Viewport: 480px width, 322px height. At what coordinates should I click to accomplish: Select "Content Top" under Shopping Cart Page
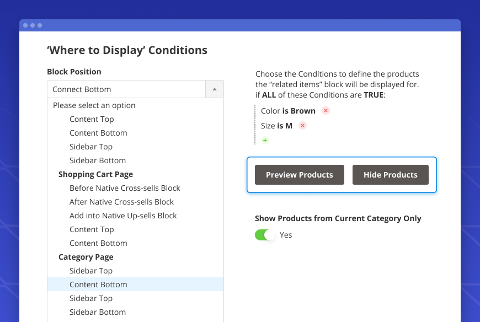click(x=92, y=229)
